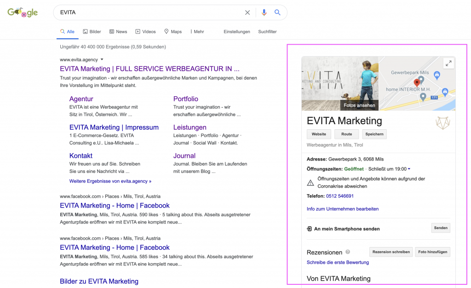This screenshot has width=471, height=288.
Task: Call the phone number 0512 546691
Action: 340,196
